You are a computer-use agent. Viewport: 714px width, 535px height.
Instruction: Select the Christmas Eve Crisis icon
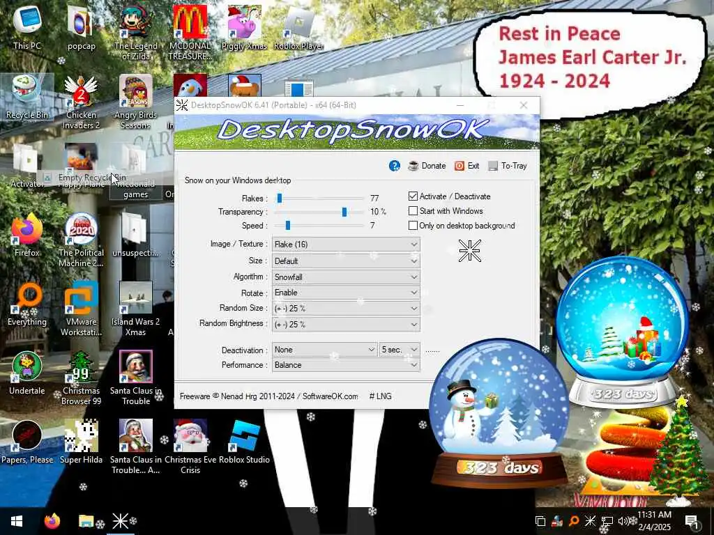coord(190,447)
